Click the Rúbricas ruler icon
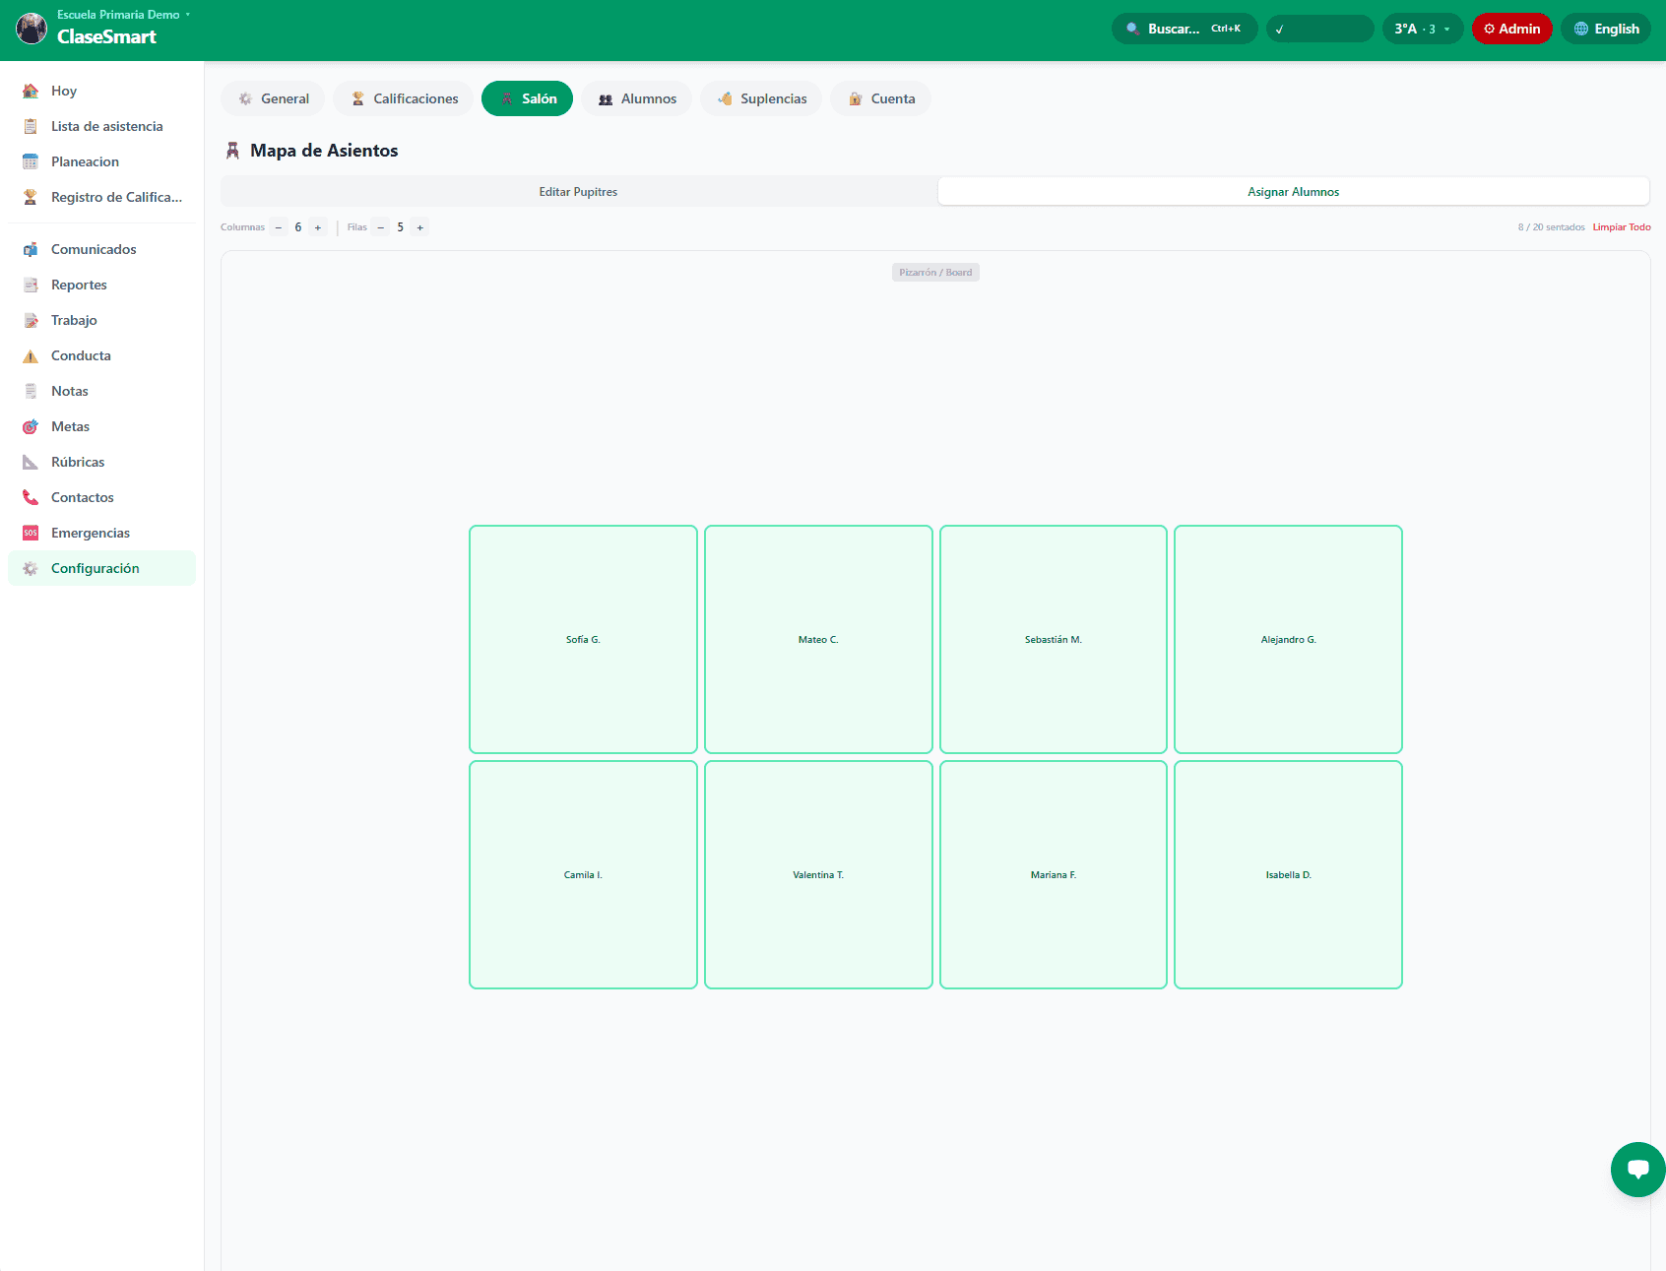1666x1271 pixels. 31,462
